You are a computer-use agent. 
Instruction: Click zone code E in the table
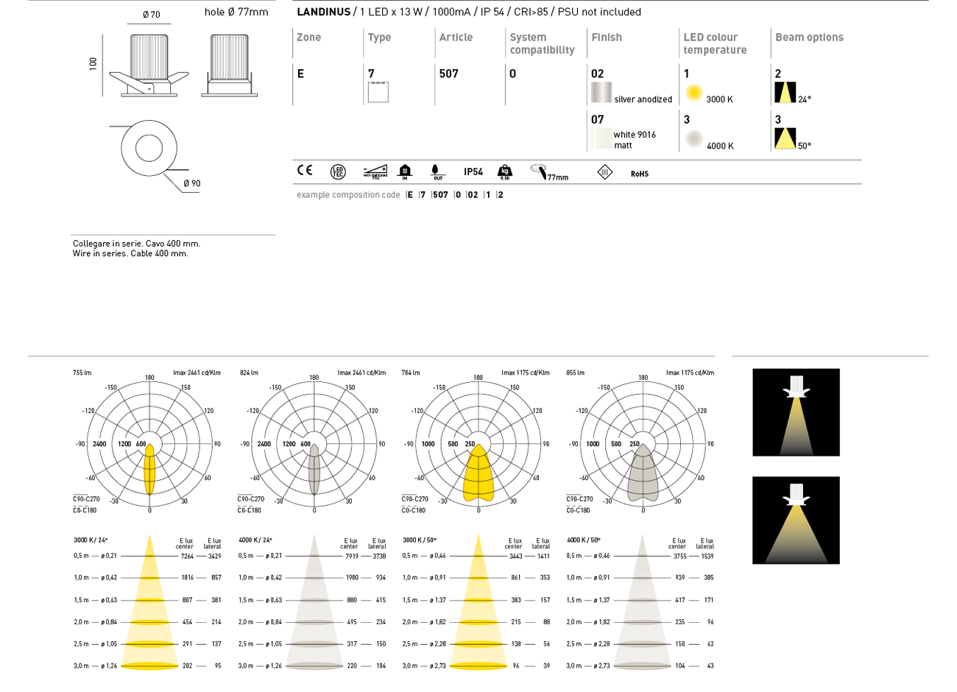pos(300,74)
